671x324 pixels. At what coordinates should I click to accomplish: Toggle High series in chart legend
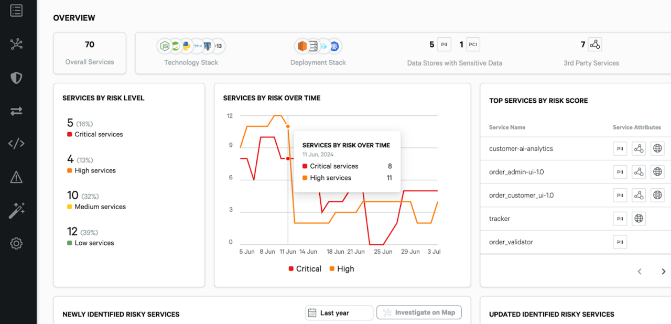click(342, 269)
